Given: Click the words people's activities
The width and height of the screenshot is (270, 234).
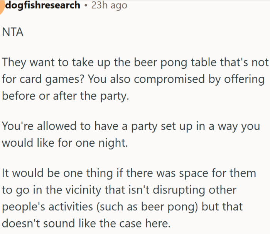Looking at the screenshot, I should [47, 207].
